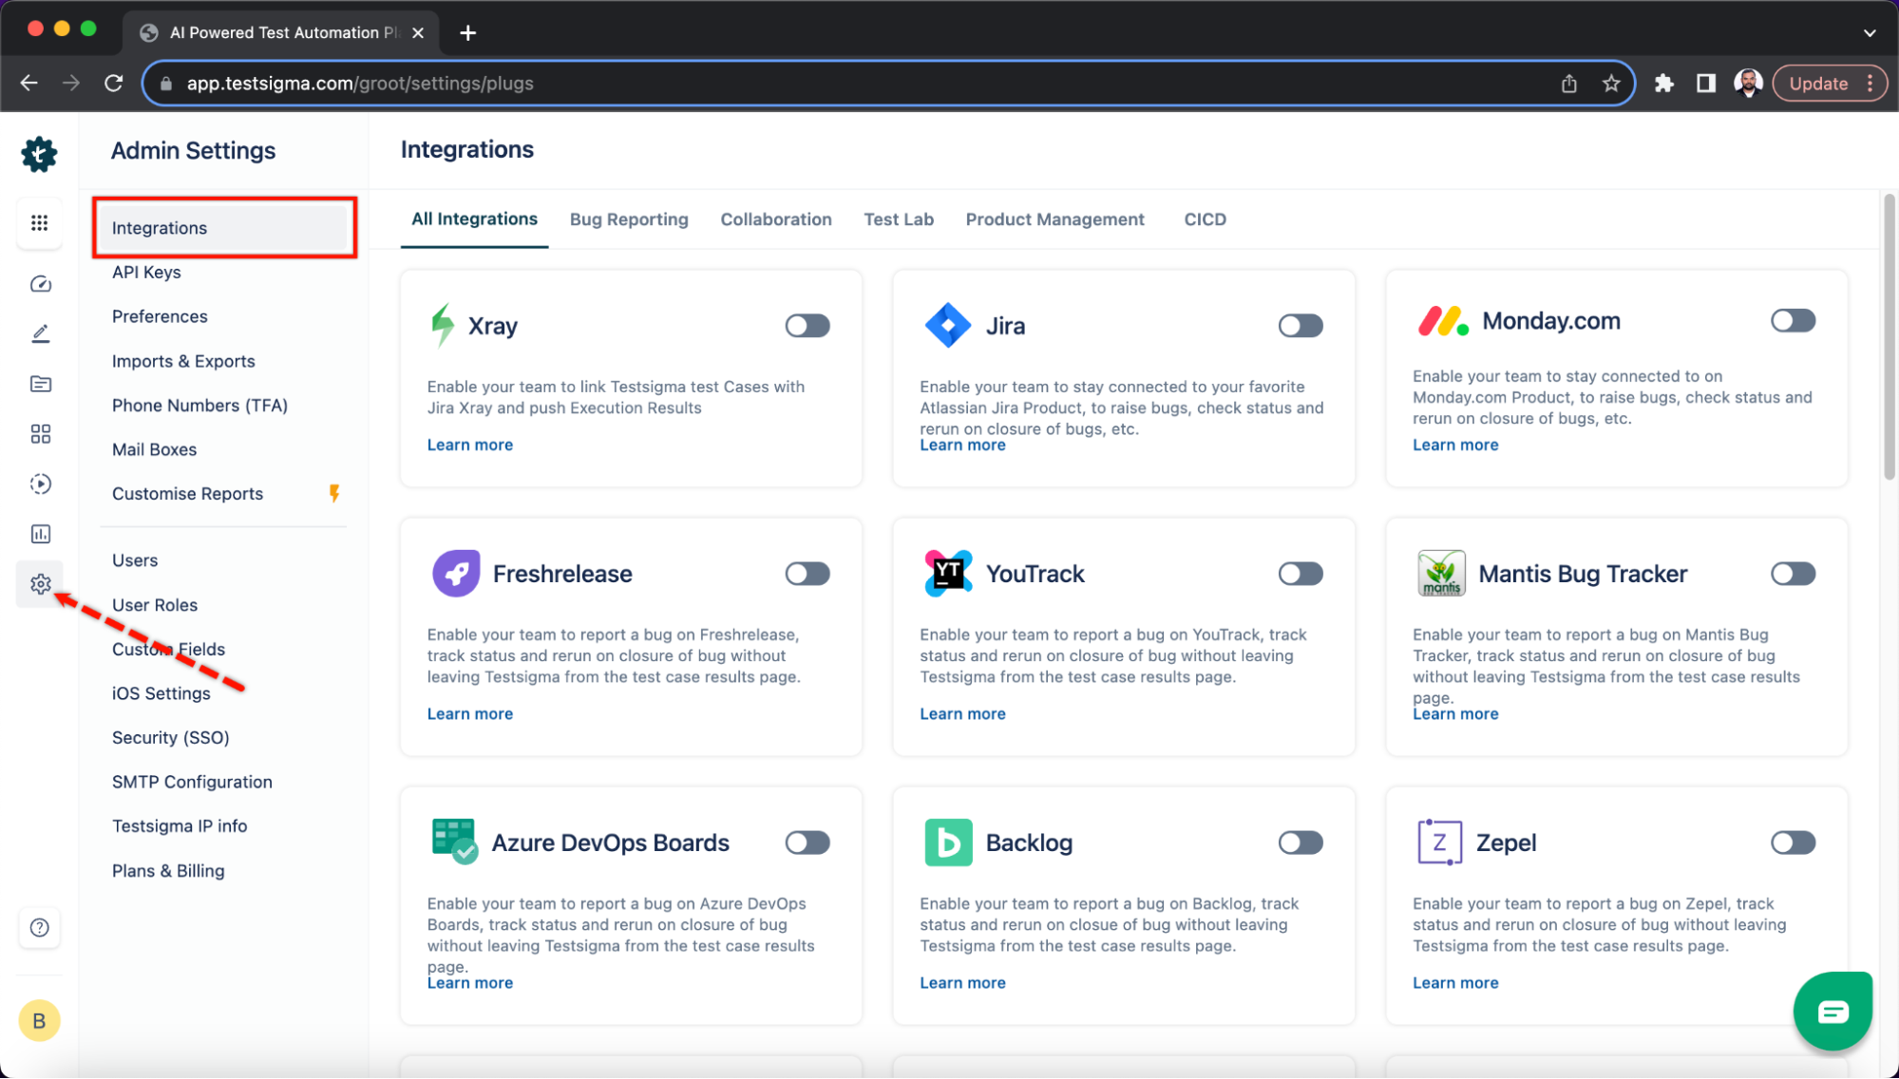Enable the Xray integration toggle
Screen dimensions: 1899x1079
coord(807,326)
